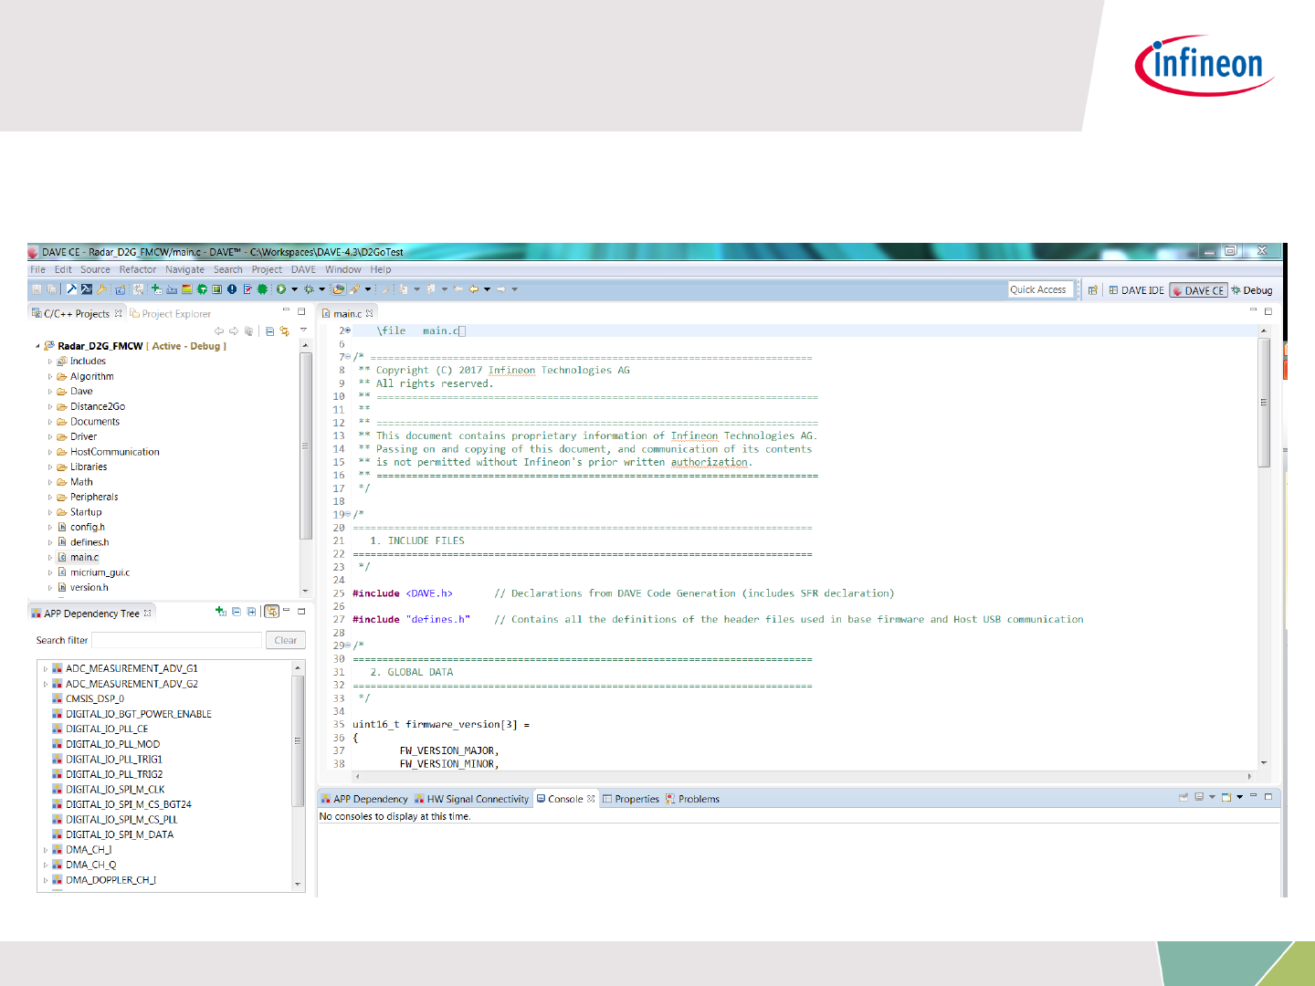Open the Project menu
Viewport: 1315px width, 986px height.
point(267,269)
